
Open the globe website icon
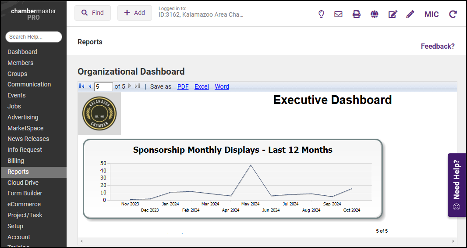click(x=374, y=14)
